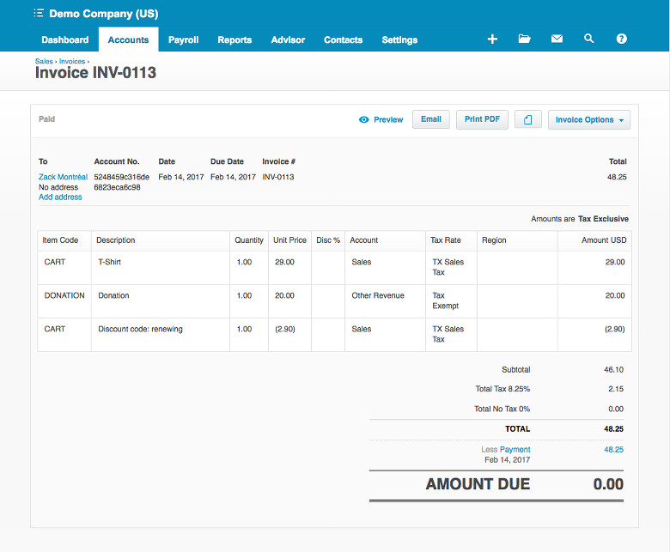Open organization menu icon beside Demo Company
The image size is (670, 552).
click(x=39, y=14)
